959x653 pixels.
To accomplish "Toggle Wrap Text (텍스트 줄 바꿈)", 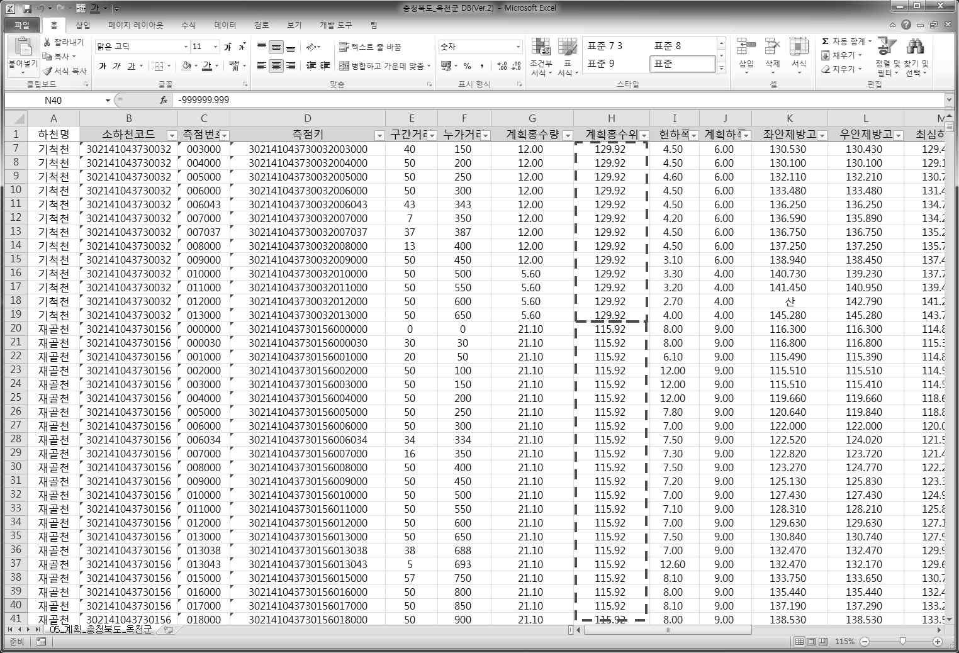I will coord(370,47).
